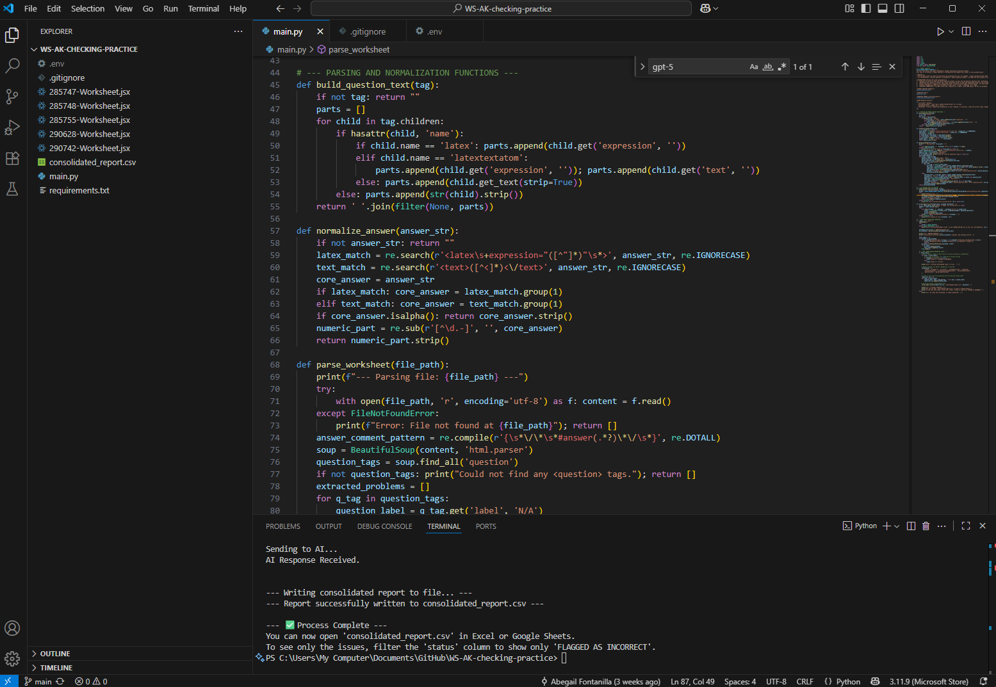Open the Extensions view
Image resolution: width=996 pixels, height=687 pixels.
point(12,158)
